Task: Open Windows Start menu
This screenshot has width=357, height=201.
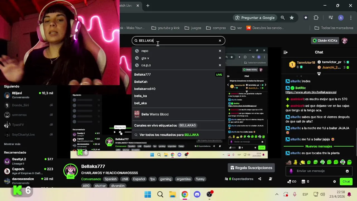Action: (148, 195)
